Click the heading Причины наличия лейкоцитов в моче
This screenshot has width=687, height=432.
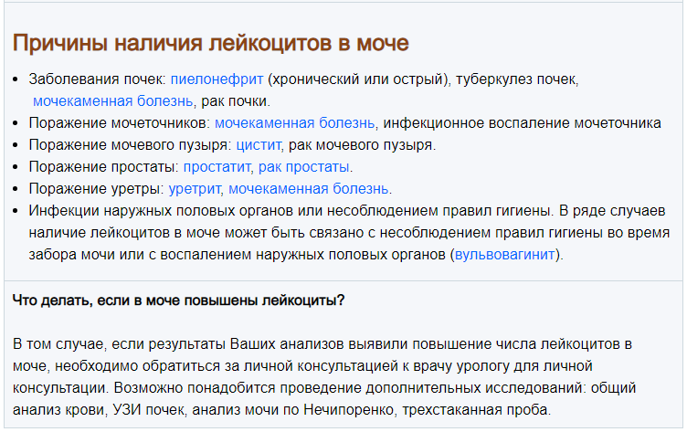(211, 43)
